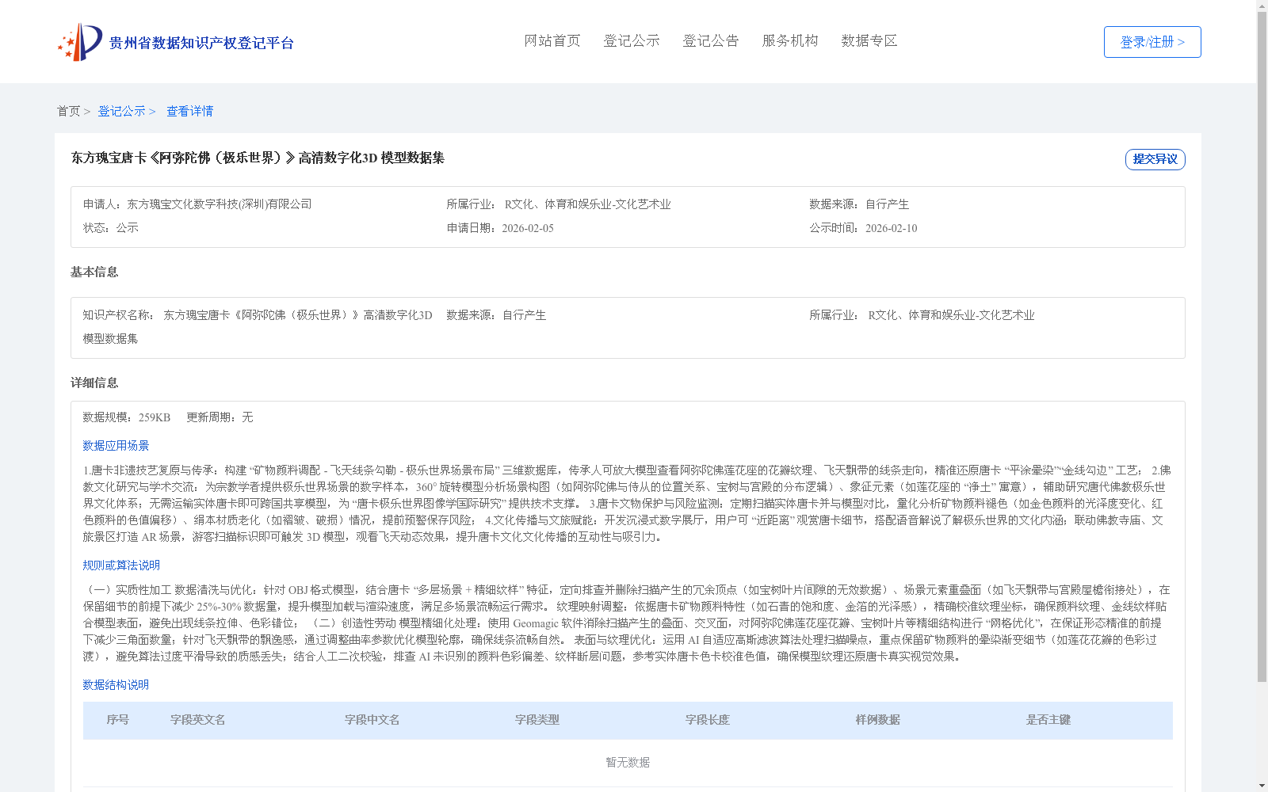Viewport: 1268px width, 792px height.
Task: Click the 样例数据 column header
Action: pos(878,720)
